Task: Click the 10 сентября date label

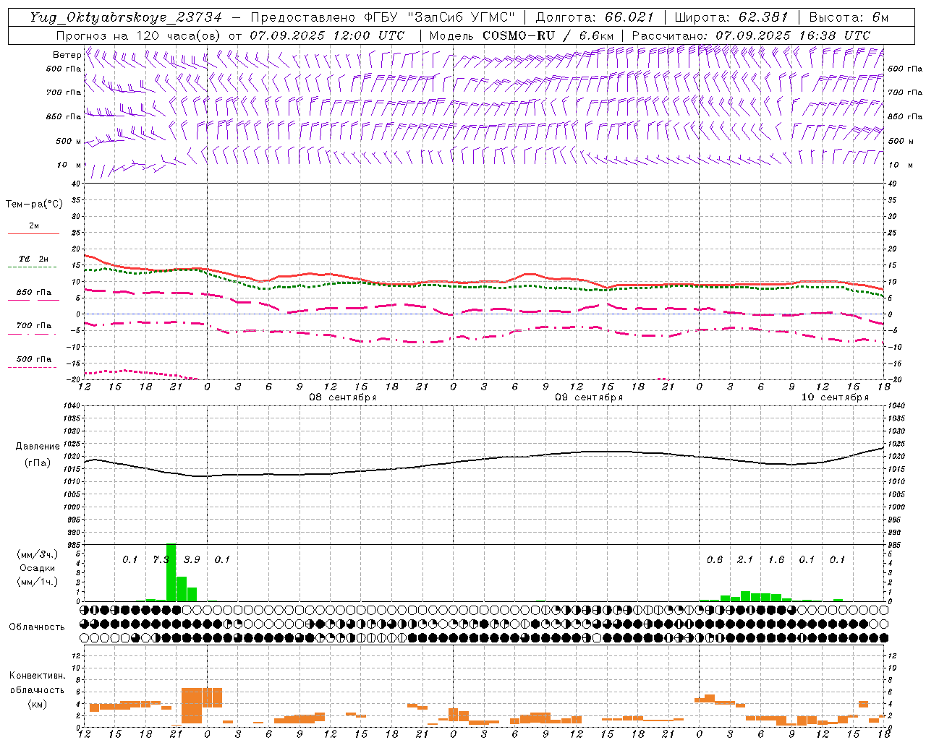Action: pyautogui.click(x=835, y=397)
